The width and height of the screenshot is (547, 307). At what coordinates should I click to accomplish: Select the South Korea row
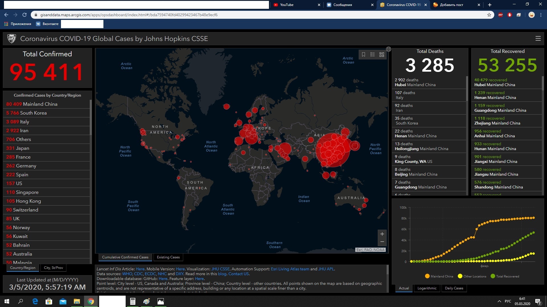tap(47, 113)
